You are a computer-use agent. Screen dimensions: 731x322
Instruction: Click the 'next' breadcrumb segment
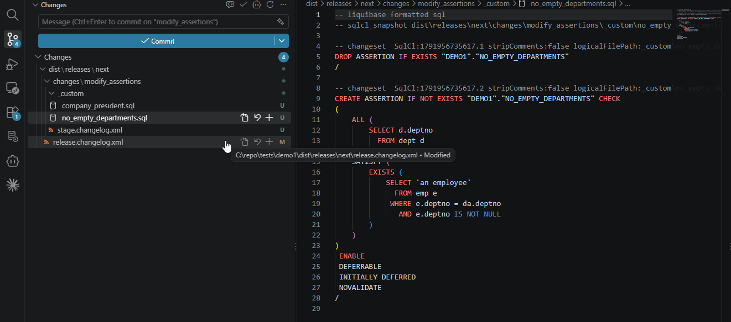click(367, 3)
